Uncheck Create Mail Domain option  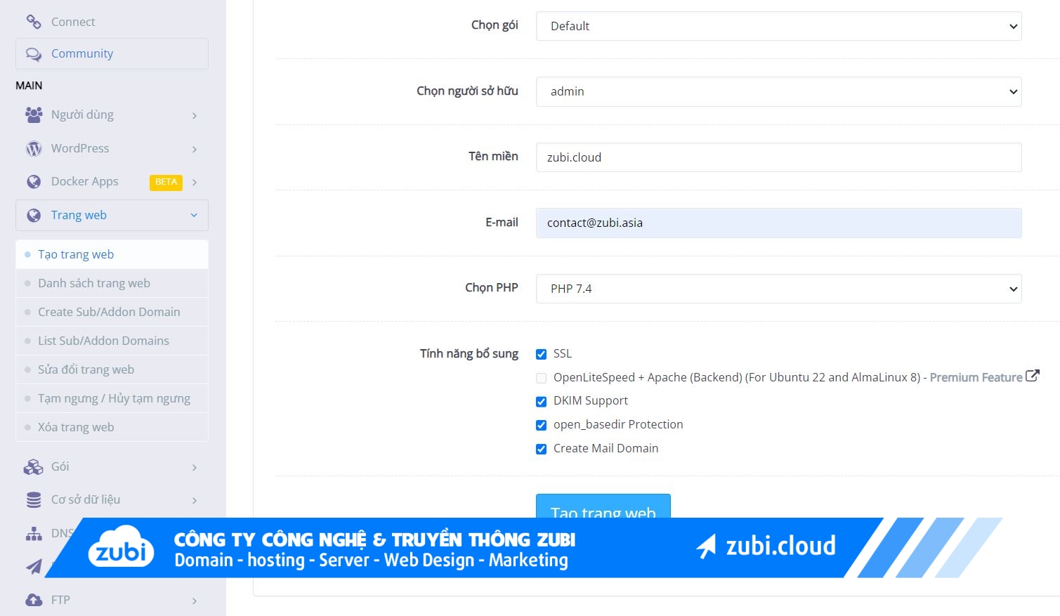(541, 449)
